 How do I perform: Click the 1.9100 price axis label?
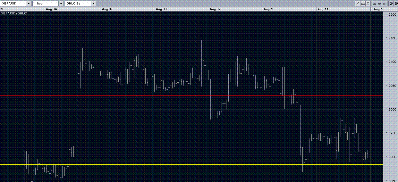pos(391,62)
